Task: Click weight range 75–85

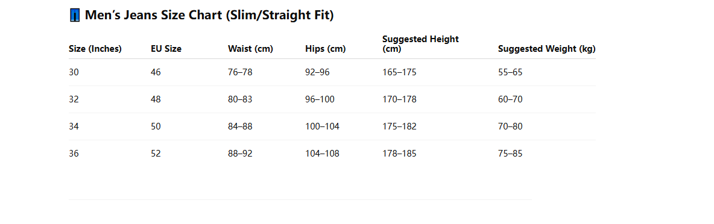Action: (x=510, y=154)
